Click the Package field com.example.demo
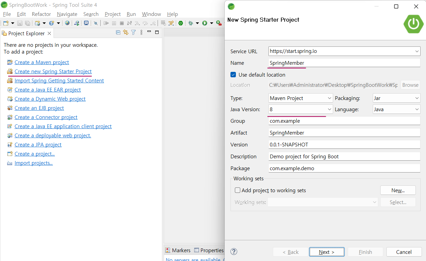This screenshot has height=261, width=426. pyautogui.click(x=344, y=168)
